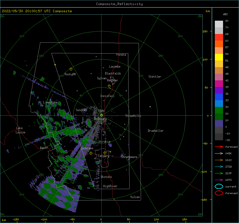Click the RedDeer city label

pos(113,80)
